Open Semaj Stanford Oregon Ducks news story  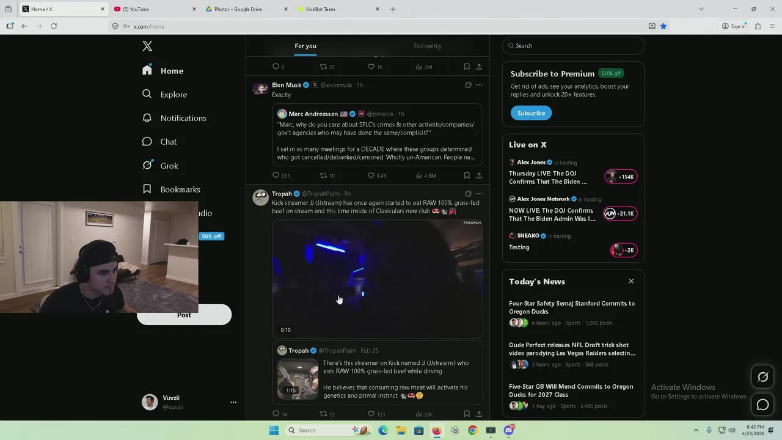(572, 307)
